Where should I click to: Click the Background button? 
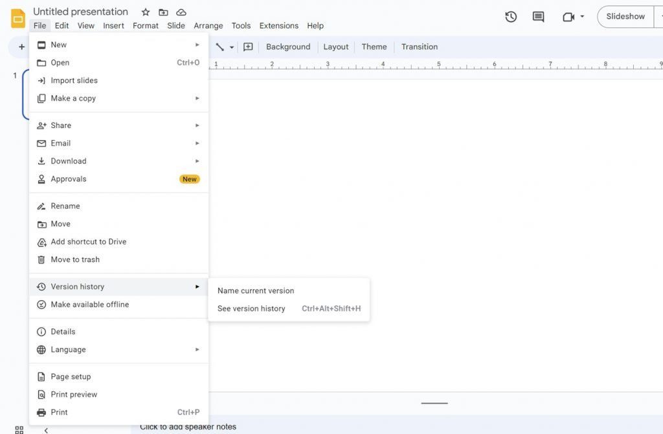point(288,47)
